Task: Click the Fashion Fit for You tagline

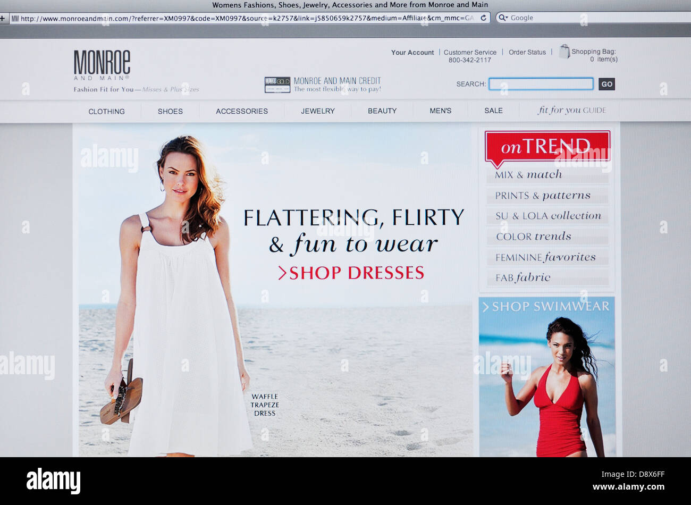Action: pos(136,89)
